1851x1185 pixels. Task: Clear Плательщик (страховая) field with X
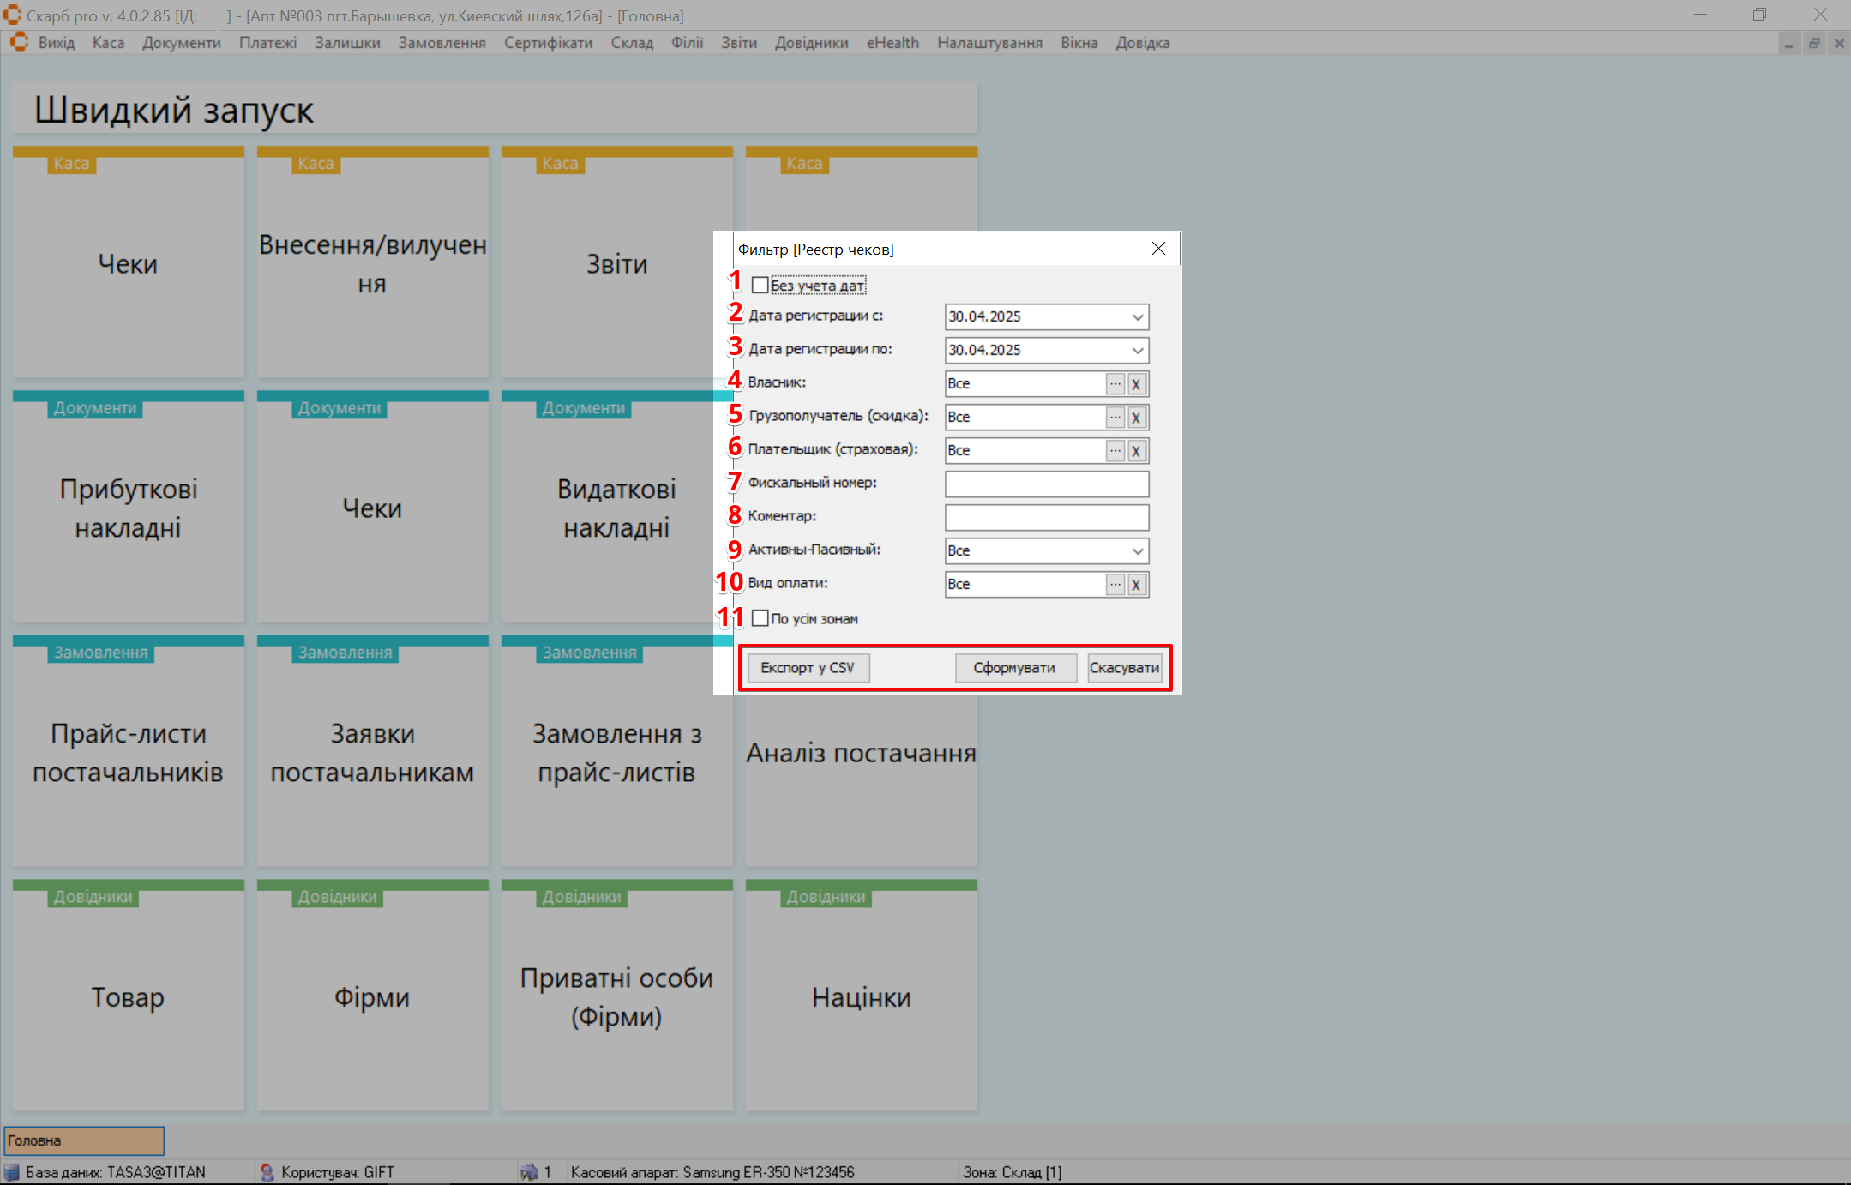(1136, 451)
